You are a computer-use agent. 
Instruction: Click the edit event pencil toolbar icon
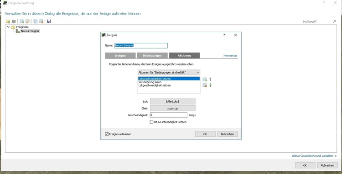[27, 21]
